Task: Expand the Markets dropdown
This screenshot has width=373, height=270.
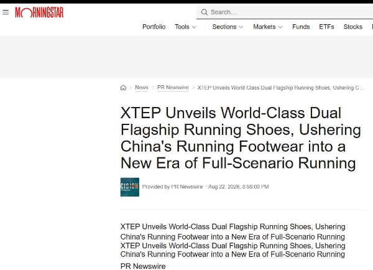Action: click(x=267, y=27)
